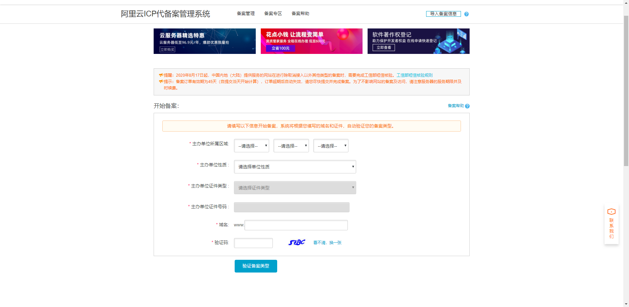Click the page vertical scrollbar thumb

[x=626, y=90]
